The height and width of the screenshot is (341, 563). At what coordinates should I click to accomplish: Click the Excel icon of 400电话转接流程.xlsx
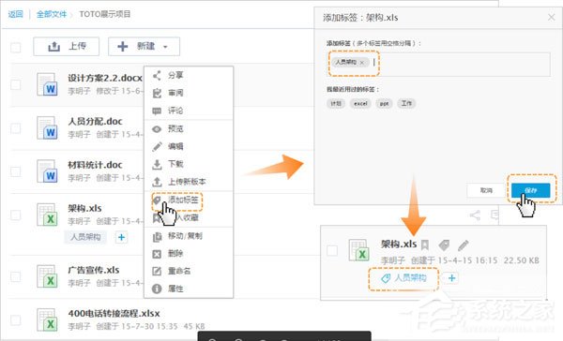(47, 319)
